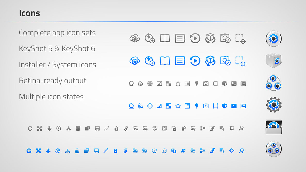Click the gray lightbulb icon
This screenshot has width=306, height=172.
[197, 83]
